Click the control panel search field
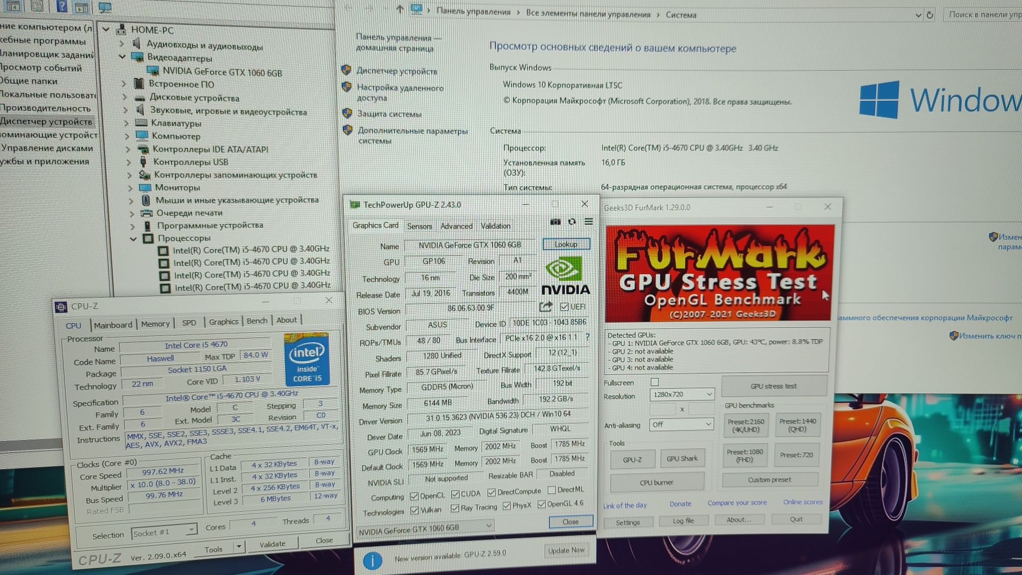Screen dimensions: 1022x575 click(982, 15)
